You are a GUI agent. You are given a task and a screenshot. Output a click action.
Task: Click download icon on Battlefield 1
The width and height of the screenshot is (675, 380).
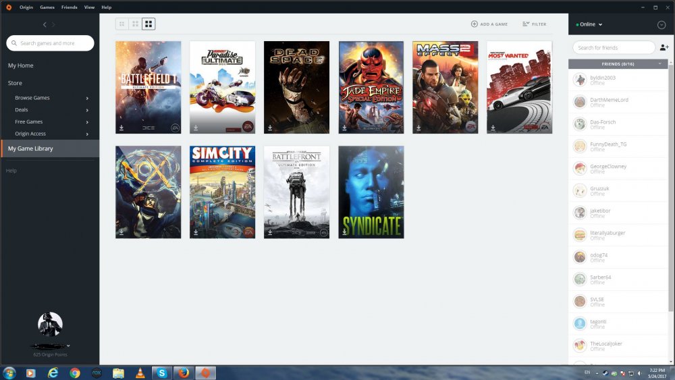click(x=122, y=128)
